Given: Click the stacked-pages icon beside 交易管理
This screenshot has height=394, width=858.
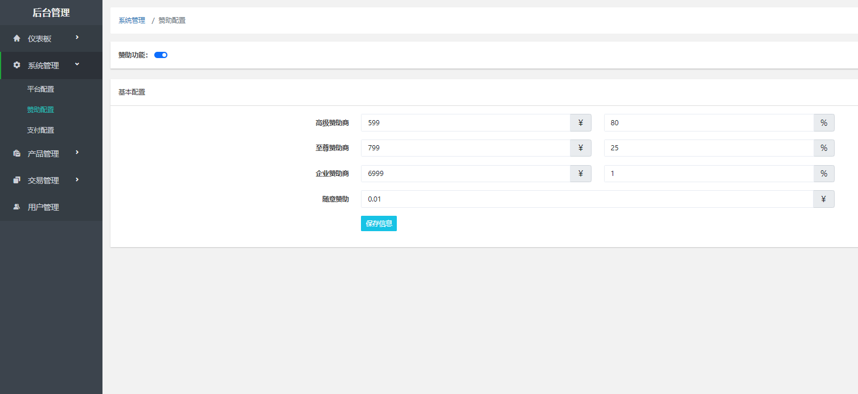Looking at the screenshot, I should [17, 180].
